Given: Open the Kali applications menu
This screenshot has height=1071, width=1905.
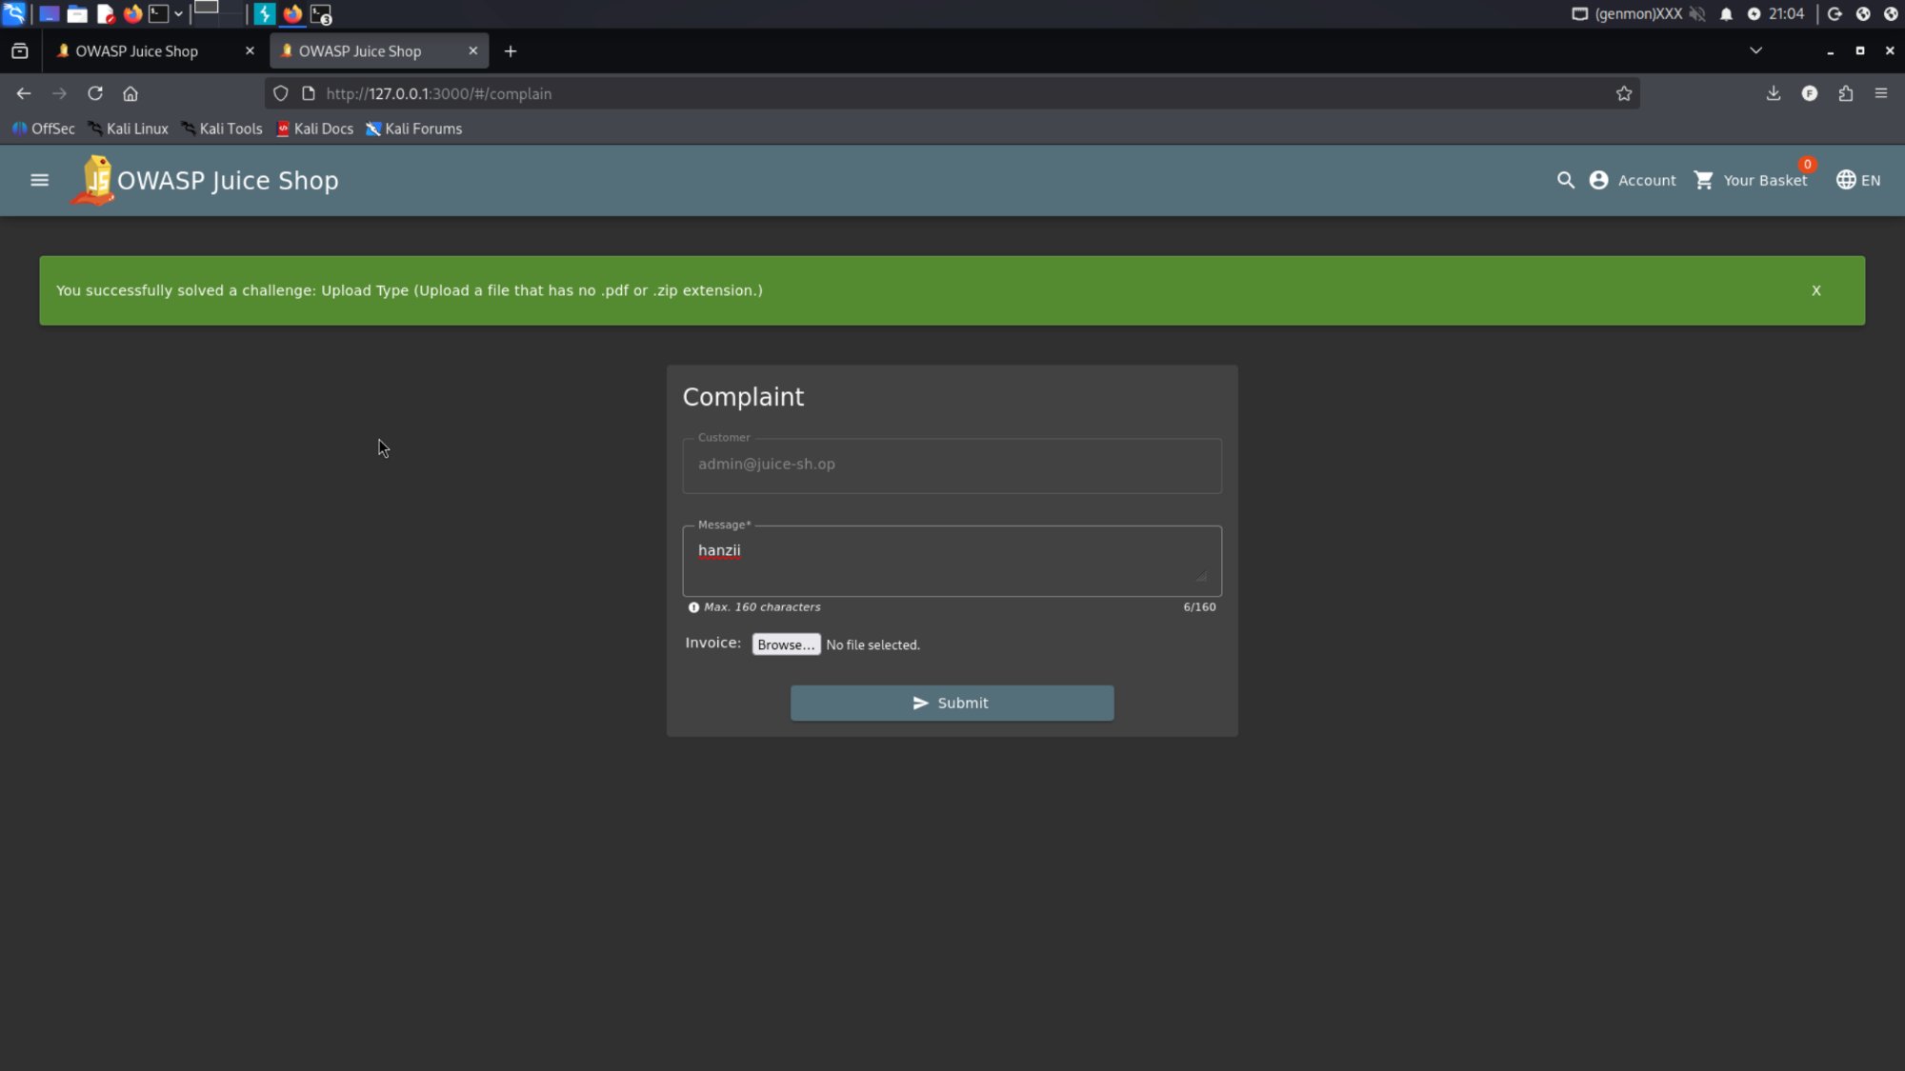Looking at the screenshot, I should coord(14,13).
